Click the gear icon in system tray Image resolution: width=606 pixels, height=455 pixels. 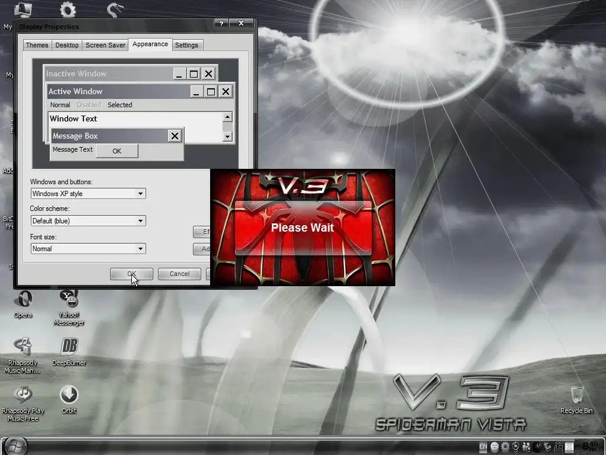[x=505, y=447]
